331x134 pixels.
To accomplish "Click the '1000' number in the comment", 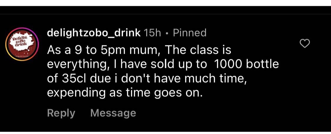I will tap(228, 64).
